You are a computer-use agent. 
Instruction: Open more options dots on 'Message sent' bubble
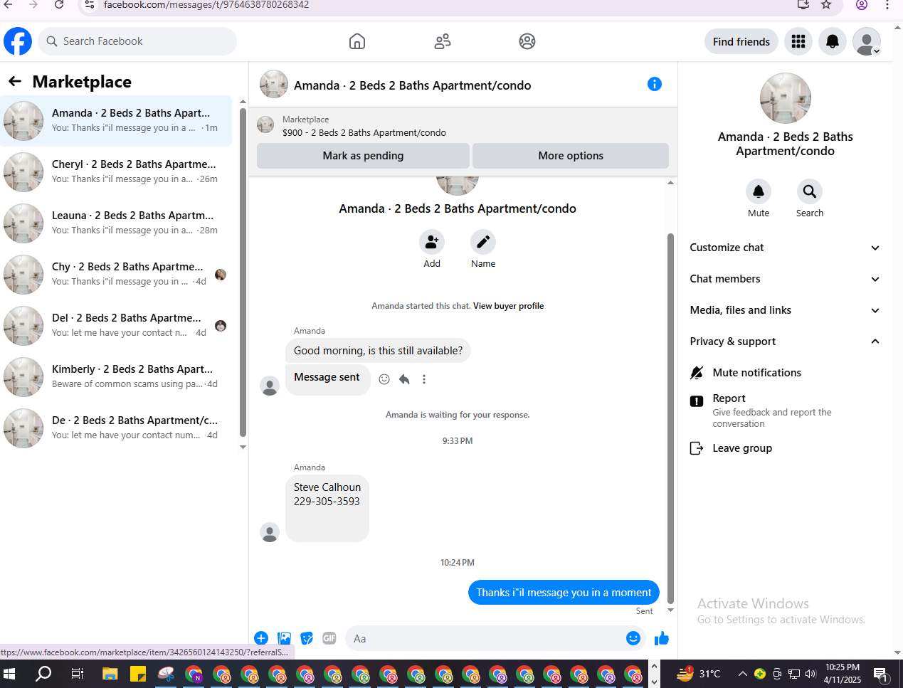(424, 379)
